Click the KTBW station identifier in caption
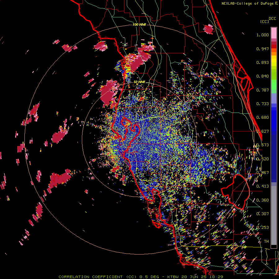 click(x=174, y=277)
